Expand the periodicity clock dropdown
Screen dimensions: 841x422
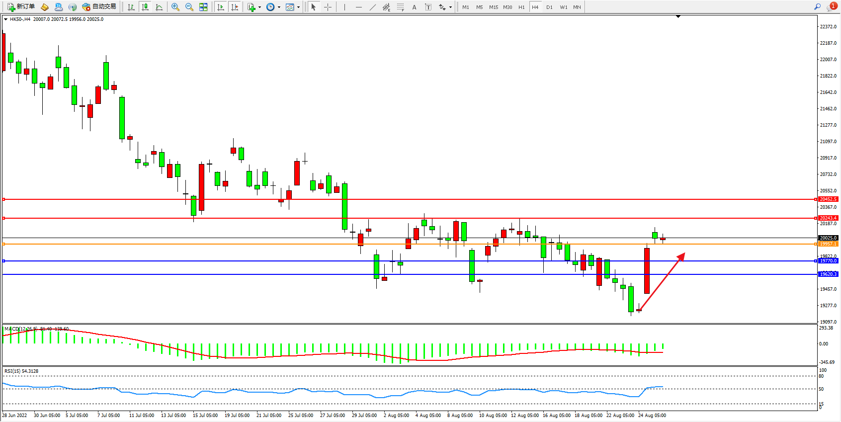[279, 7]
